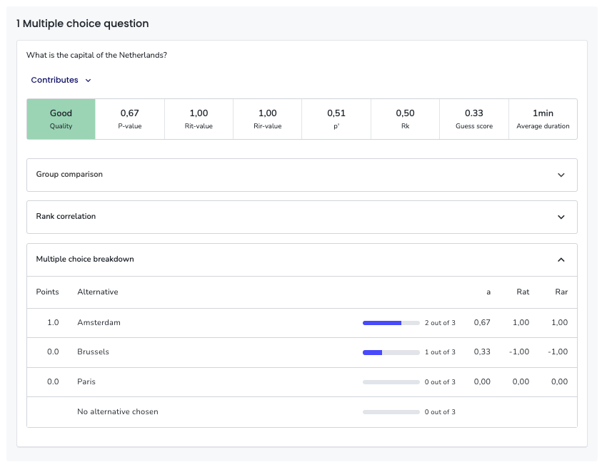Image resolution: width=602 pixels, height=467 pixels.
Task: Click the Rank correlation chevron icon
Action: point(561,217)
